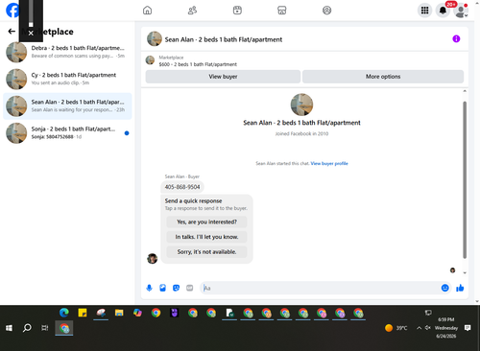Open File Explorer from the taskbar
The image size is (480, 351).
point(119,313)
